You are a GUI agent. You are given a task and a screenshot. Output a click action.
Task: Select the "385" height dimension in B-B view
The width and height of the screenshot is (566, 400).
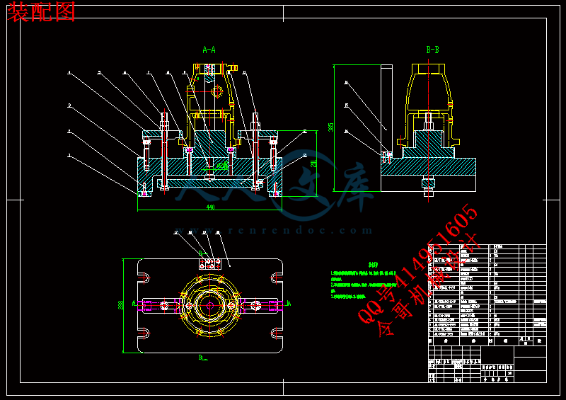(x=330, y=127)
